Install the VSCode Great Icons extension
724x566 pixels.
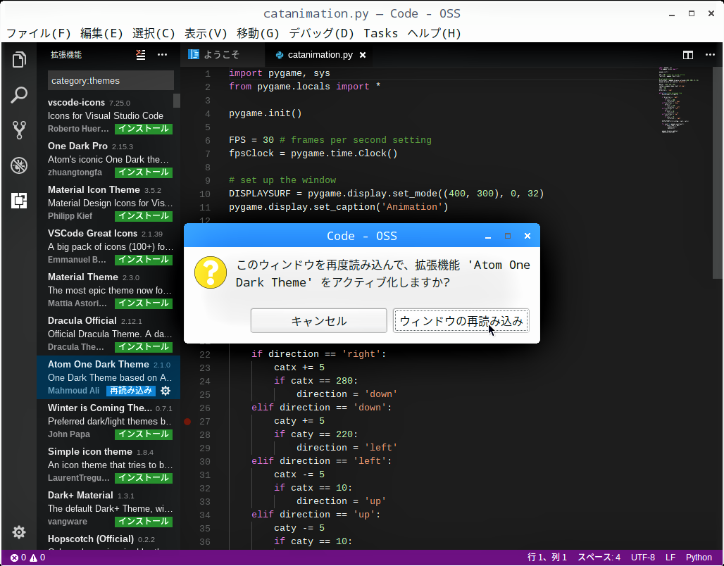144,260
